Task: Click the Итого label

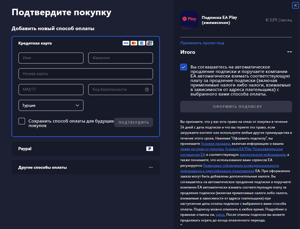Action: pyautogui.click(x=188, y=52)
